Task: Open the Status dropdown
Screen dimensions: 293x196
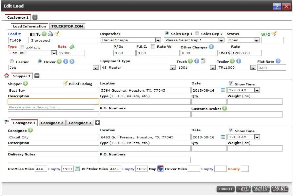Action: [256, 40]
